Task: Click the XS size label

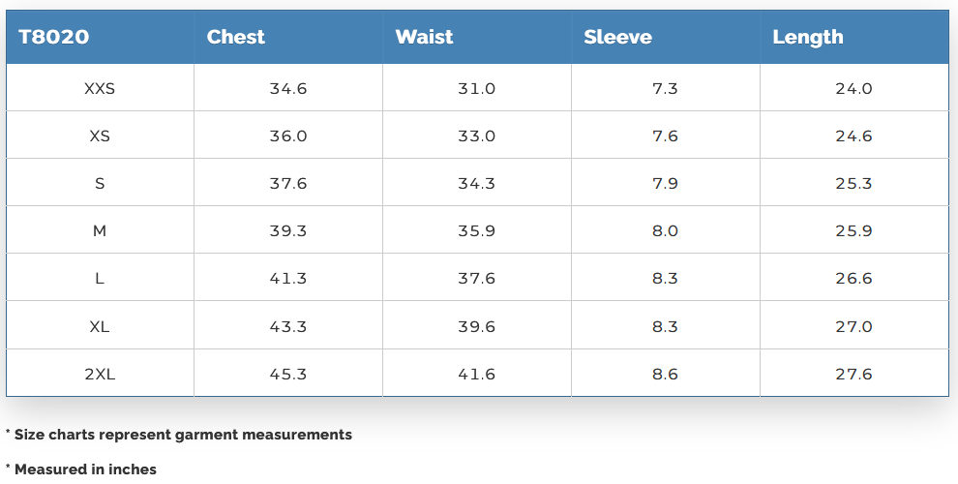Action: point(100,136)
